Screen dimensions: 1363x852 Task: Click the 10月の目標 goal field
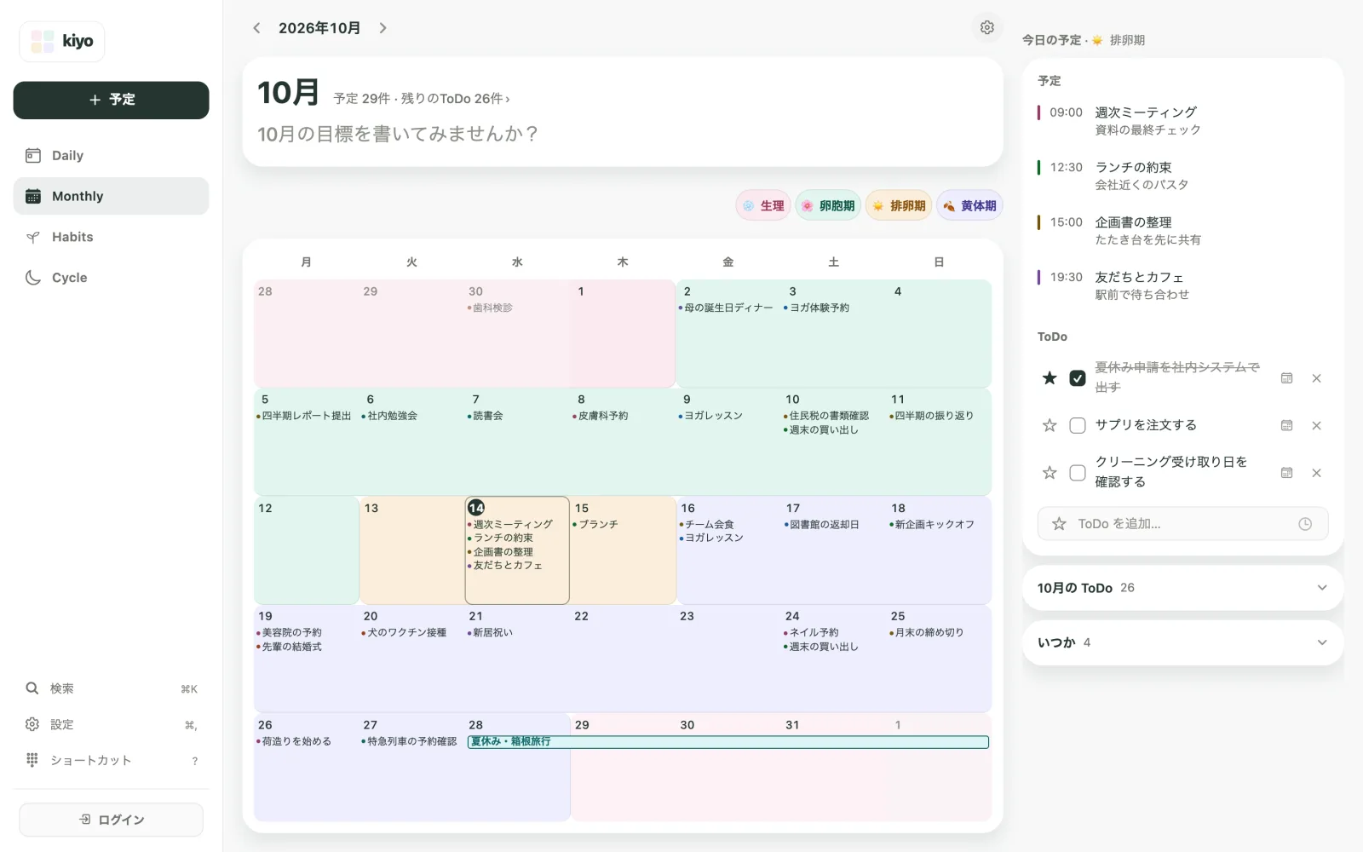(398, 134)
